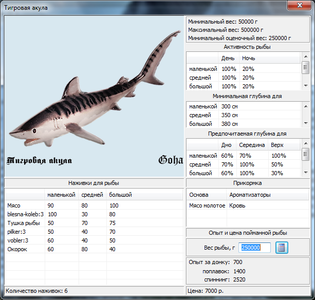Click the Основа column header
The image size is (315, 300).
point(199,195)
